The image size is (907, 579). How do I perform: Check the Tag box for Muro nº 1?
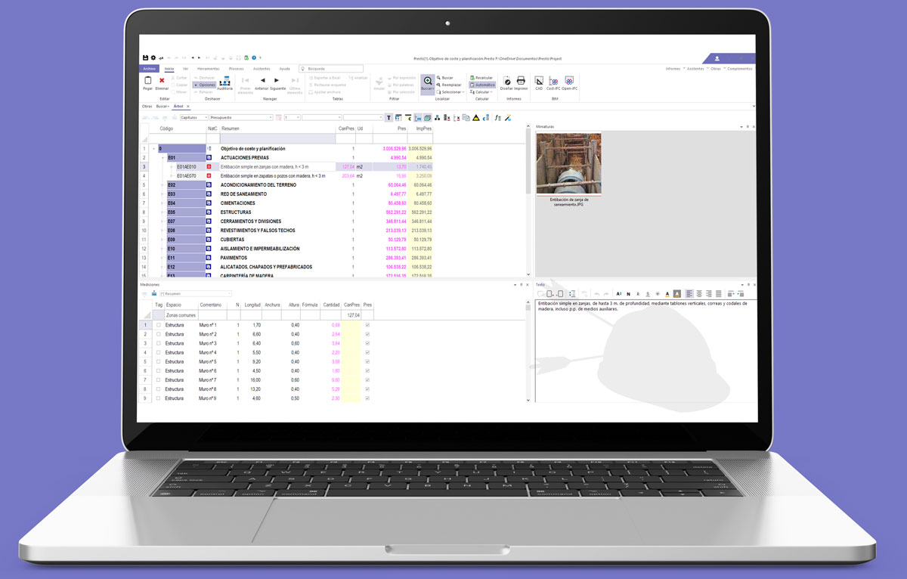click(158, 325)
